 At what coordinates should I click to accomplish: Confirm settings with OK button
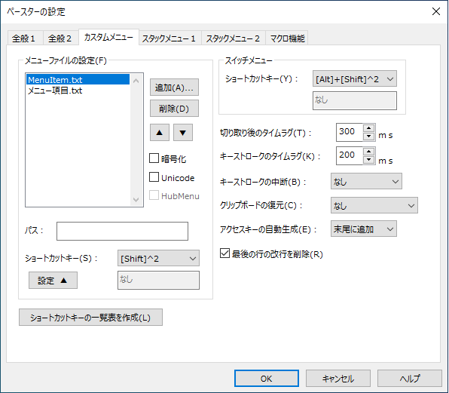(267, 379)
